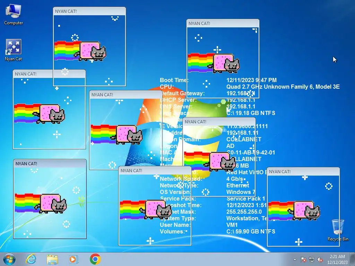Launch Google Chrome from the taskbar
The width and height of the screenshot is (355, 266).
point(95,259)
